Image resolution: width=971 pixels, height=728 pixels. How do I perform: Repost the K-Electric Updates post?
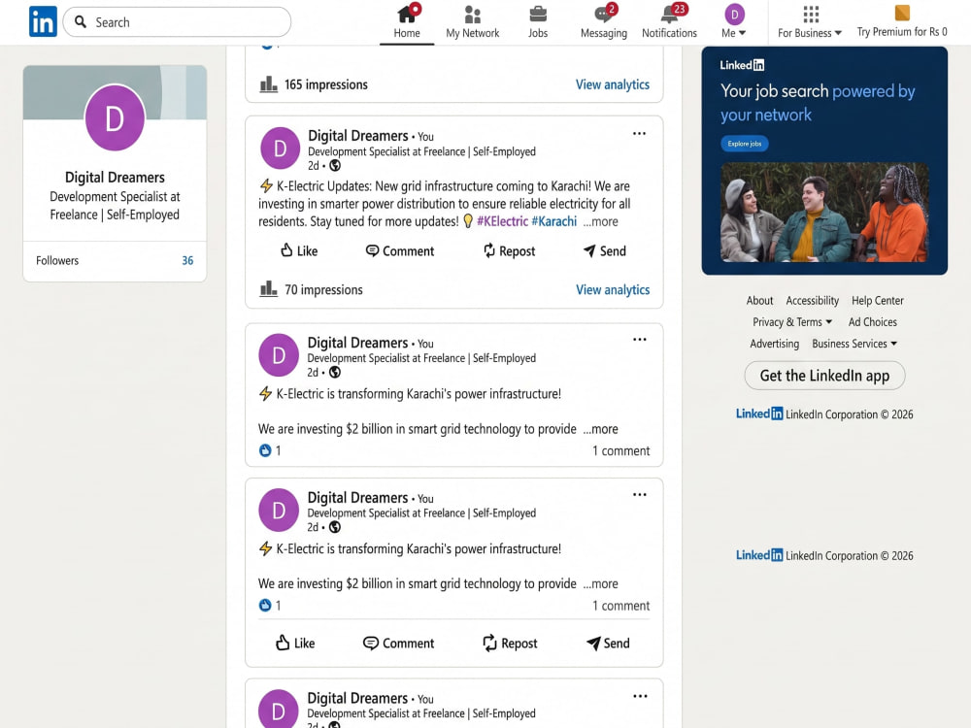[509, 250]
